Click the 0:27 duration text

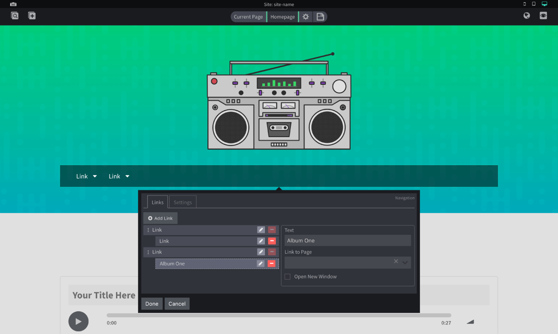pyautogui.click(x=446, y=323)
